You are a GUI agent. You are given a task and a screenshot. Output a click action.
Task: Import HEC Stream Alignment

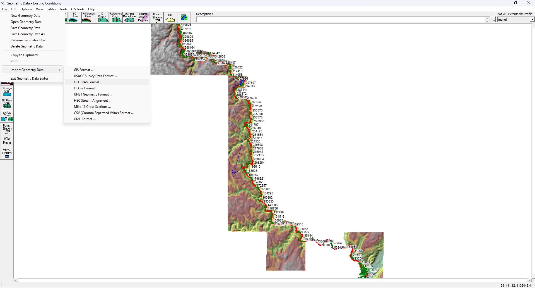pyautogui.click(x=107, y=101)
